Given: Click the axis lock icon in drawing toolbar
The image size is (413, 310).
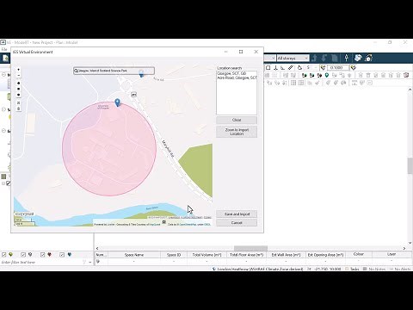Looking at the screenshot, I should point(275,68).
